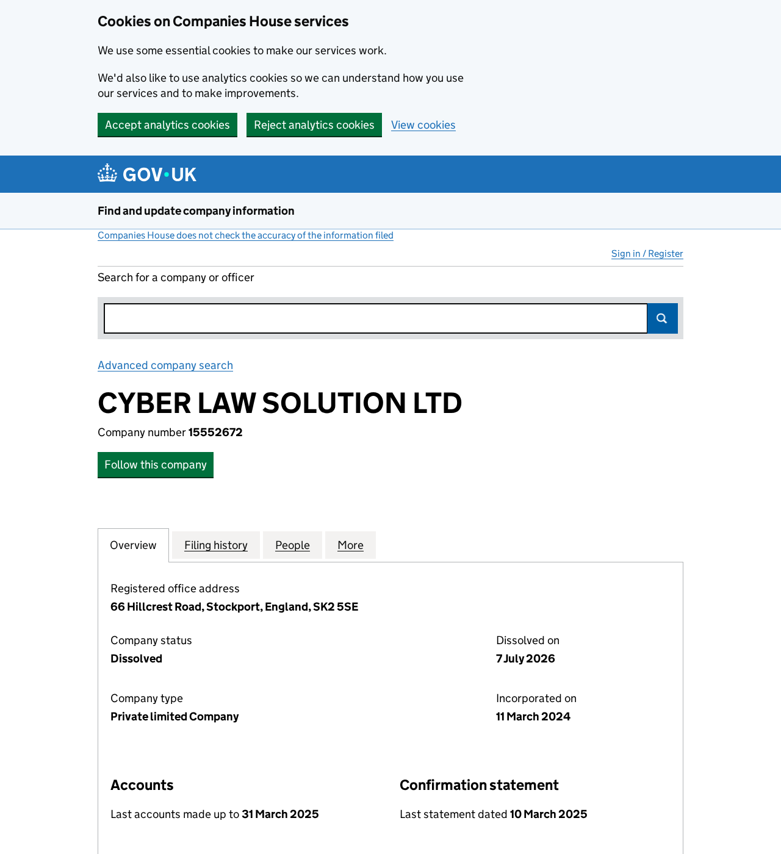Screen dimensions: 781x854
Task: Switch to the Filing history tab
Action: coord(216,545)
